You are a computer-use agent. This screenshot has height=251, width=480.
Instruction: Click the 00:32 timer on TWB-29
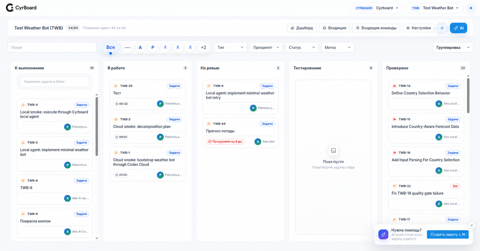[121, 104]
